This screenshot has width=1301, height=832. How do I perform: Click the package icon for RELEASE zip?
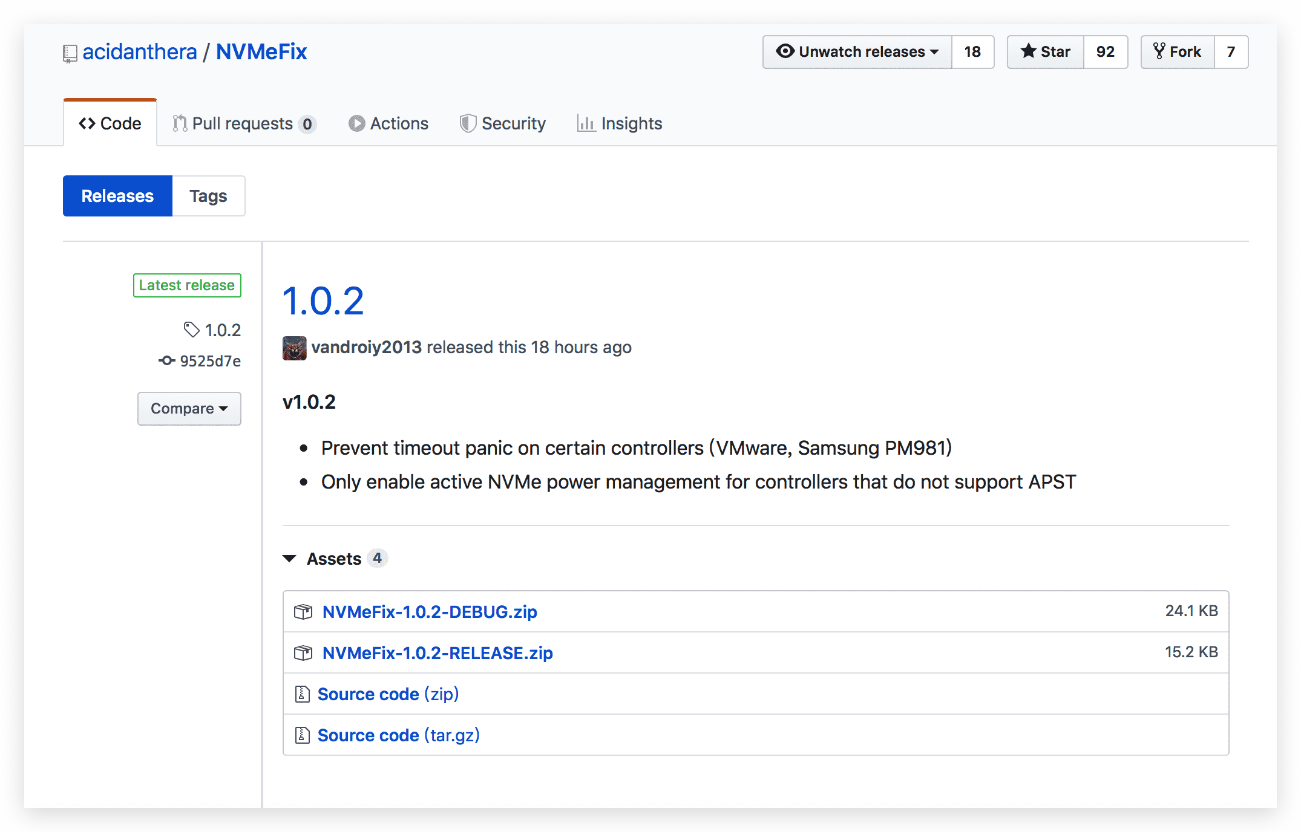303,653
